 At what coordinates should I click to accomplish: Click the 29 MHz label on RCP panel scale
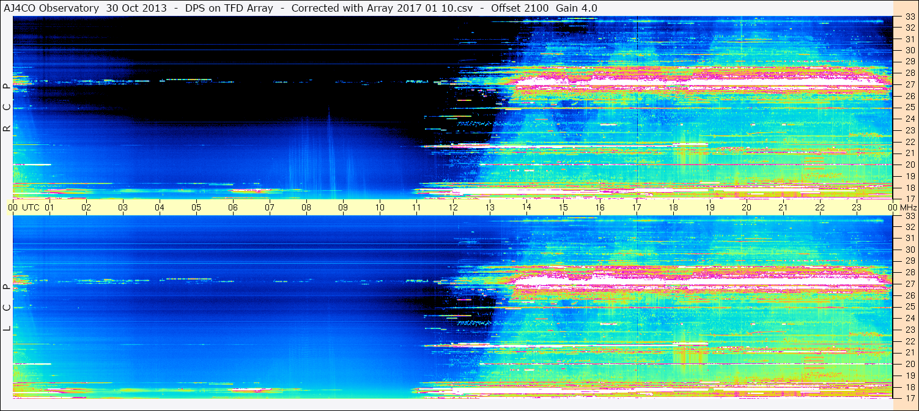[x=909, y=62]
